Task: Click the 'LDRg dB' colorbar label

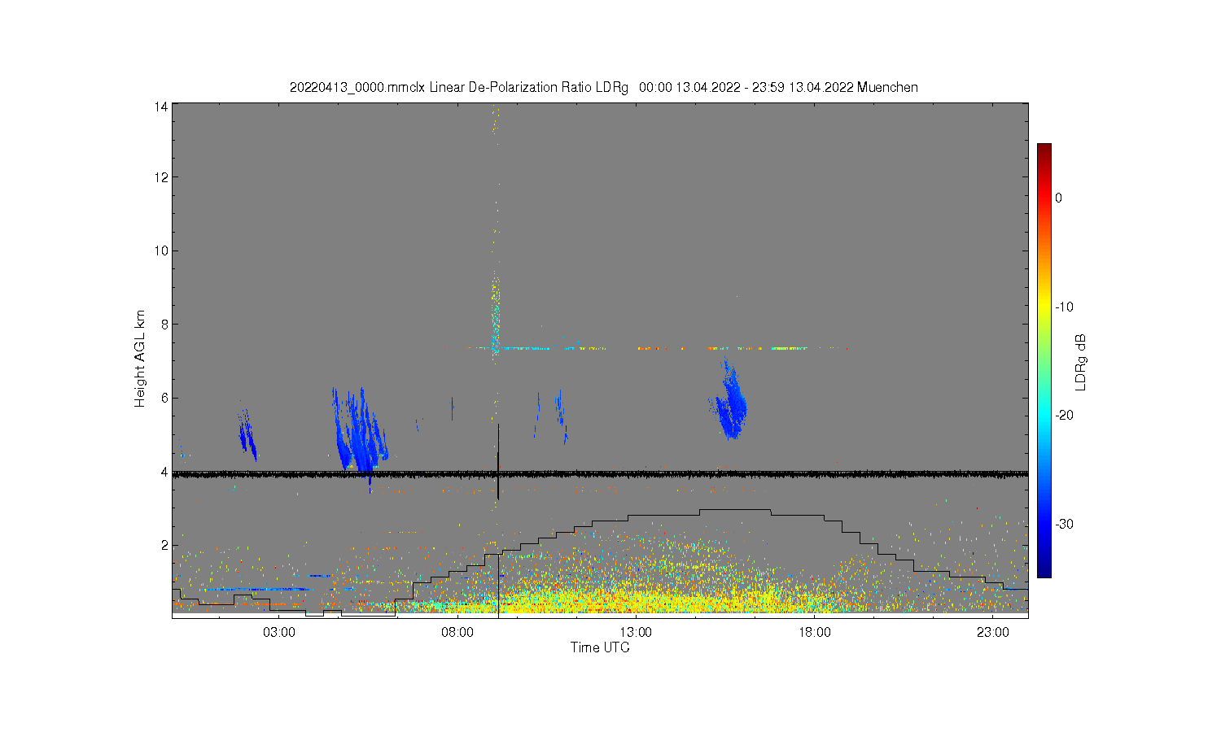Action: point(1081,362)
